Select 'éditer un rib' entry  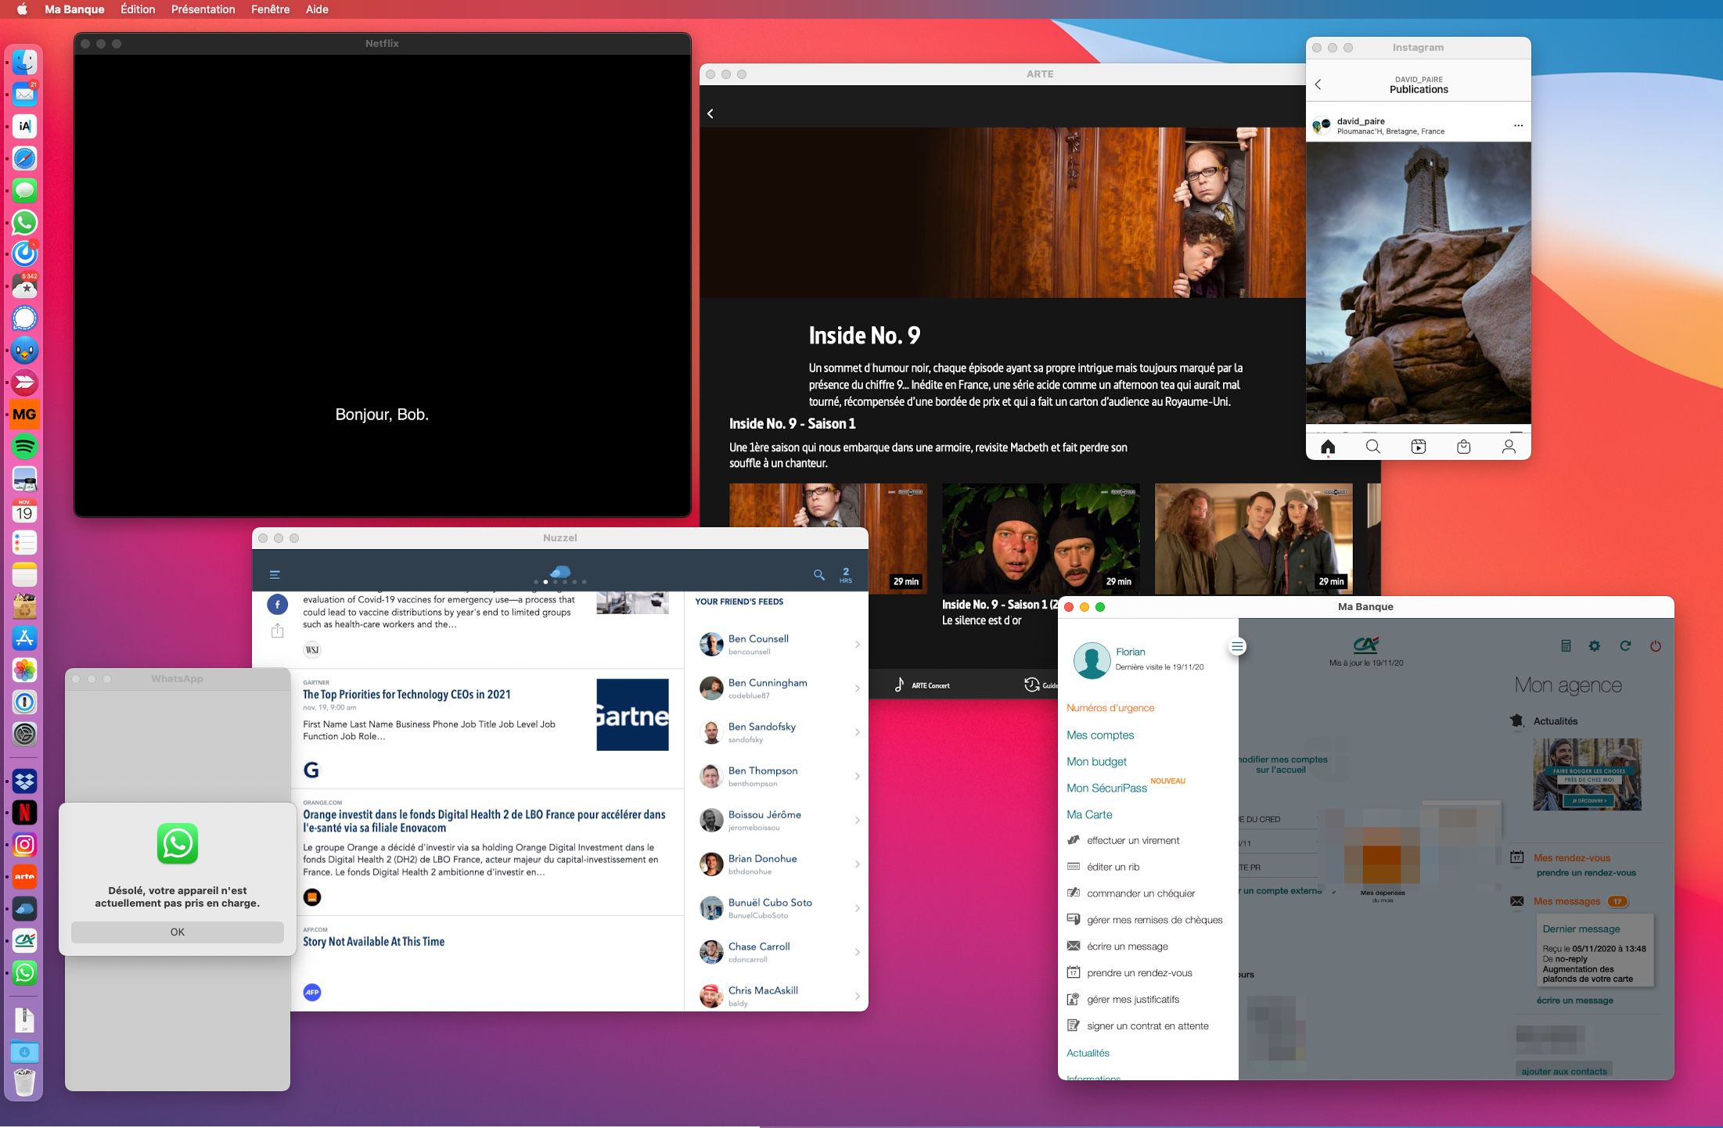point(1113,868)
